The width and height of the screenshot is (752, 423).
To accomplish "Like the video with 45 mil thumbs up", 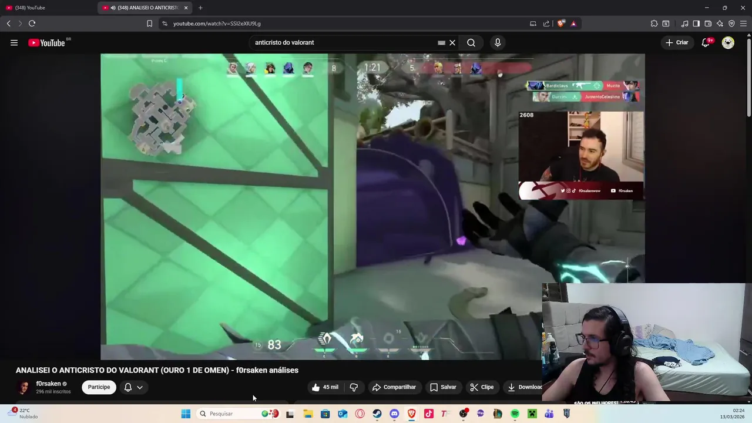I will [x=325, y=387].
